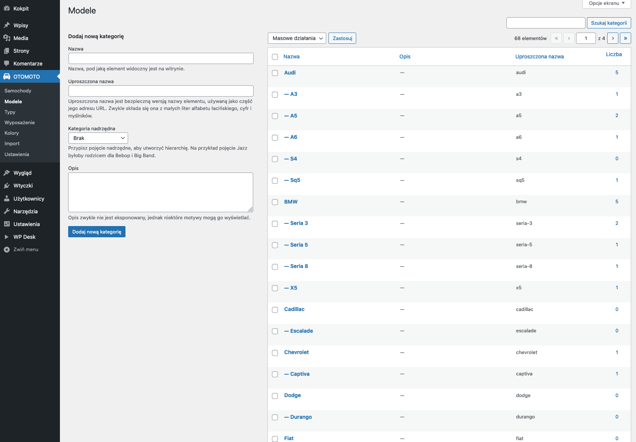
Task: Click the count 5 for Audi
Action: 617,73
